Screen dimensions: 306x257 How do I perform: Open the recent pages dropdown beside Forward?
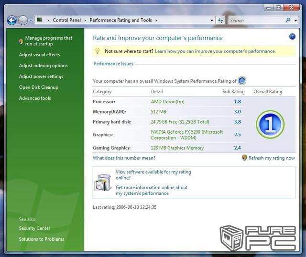tap(31, 20)
